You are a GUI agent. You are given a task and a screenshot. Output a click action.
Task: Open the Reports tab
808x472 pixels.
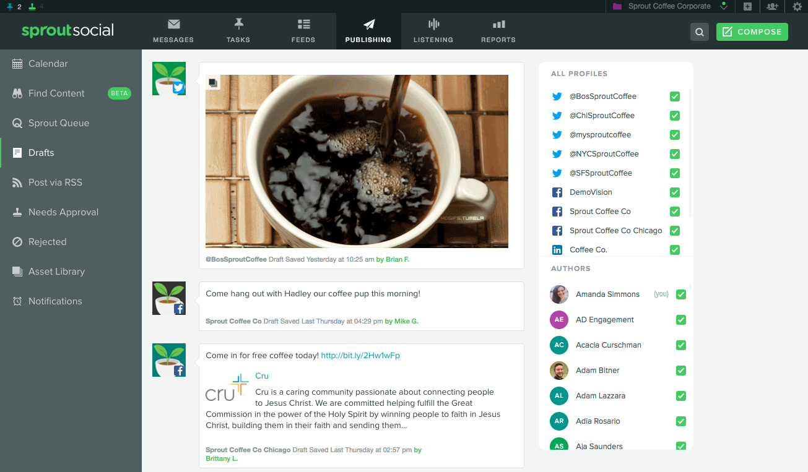(498, 31)
